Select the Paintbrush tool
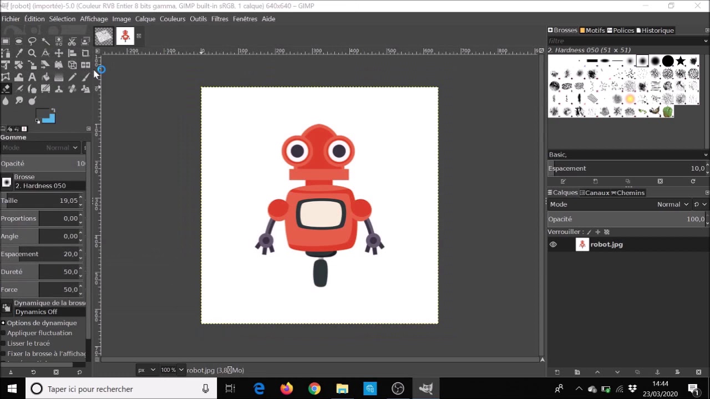710x399 pixels. (x=85, y=77)
